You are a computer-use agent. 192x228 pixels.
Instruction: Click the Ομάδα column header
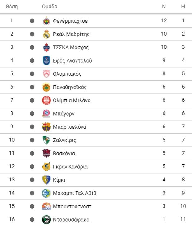(x=50, y=7)
